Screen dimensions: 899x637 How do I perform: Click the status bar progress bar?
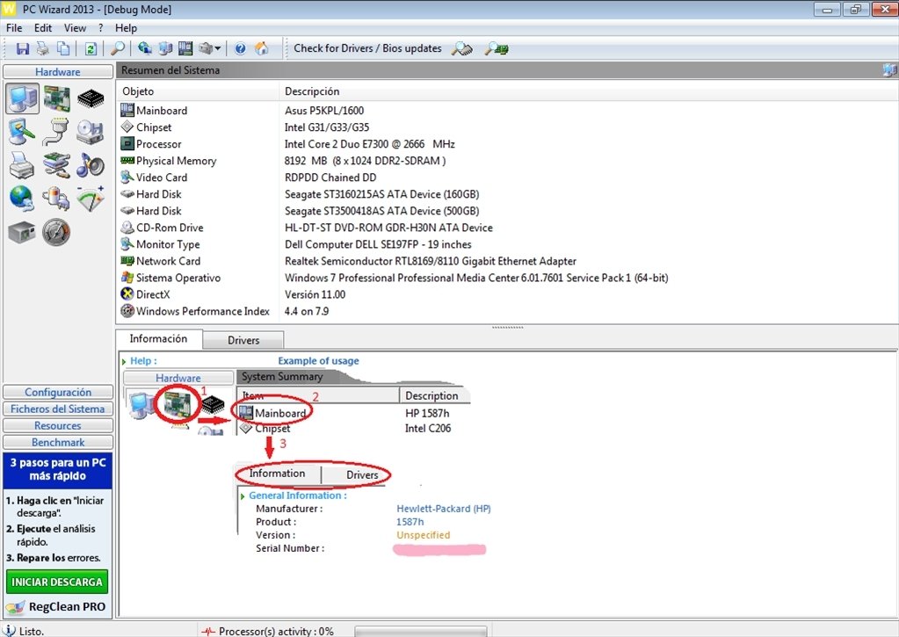coord(421,631)
